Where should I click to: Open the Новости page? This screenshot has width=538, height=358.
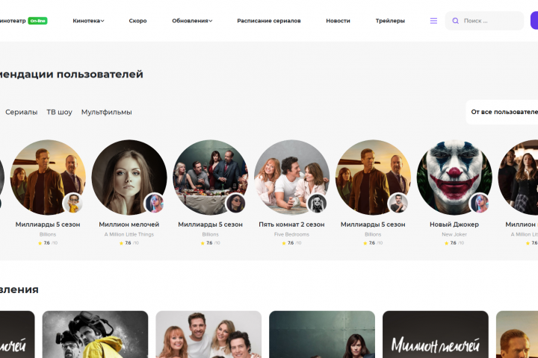point(338,21)
